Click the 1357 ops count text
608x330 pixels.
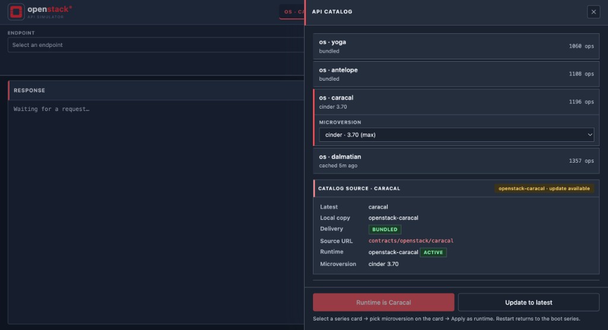tap(581, 161)
